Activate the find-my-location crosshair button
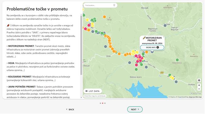 [199, 80]
